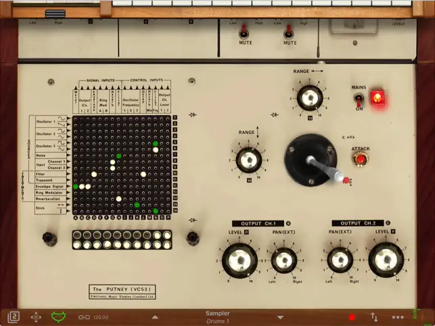
Task: Click the OUTPUT CH.1 label
Action: coord(258,223)
